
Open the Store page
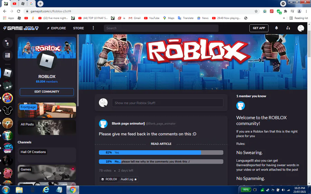(78, 28)
